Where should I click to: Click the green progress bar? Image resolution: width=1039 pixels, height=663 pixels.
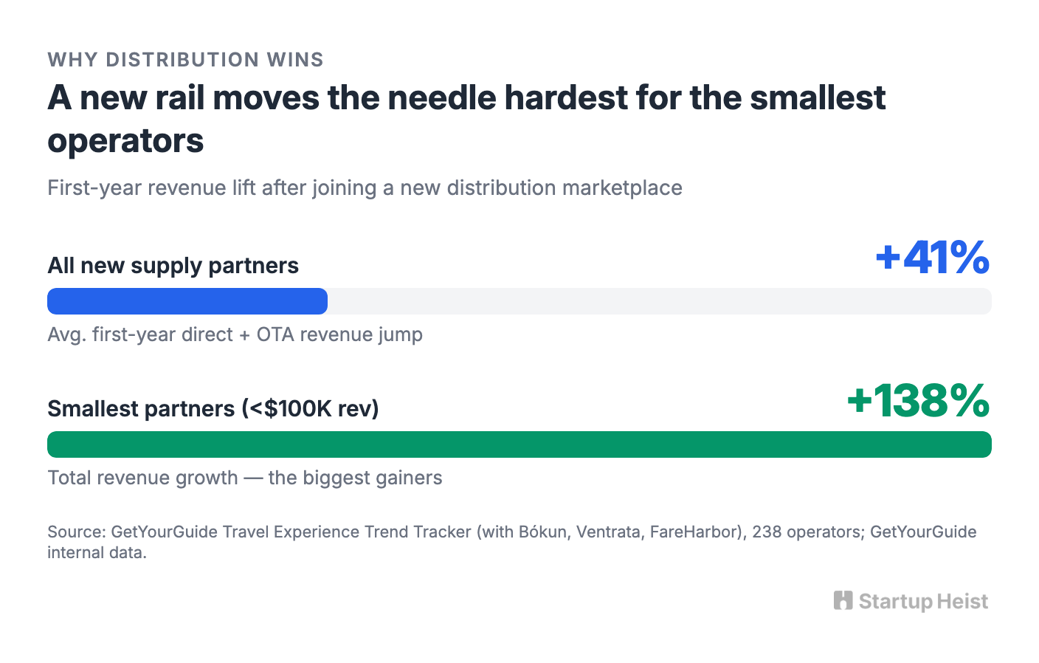(519, 444)
